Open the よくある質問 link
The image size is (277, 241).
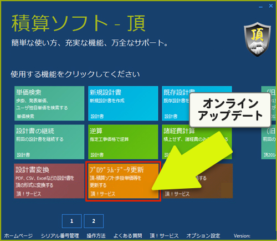pos(127,235)
